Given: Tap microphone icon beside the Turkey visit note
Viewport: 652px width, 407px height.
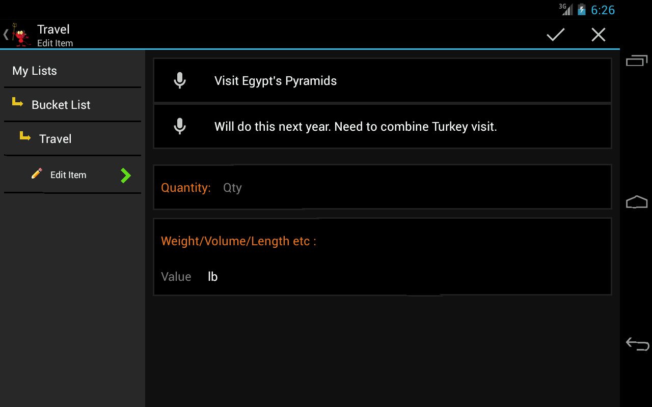Looking at the screenshot, I should 179,126.
